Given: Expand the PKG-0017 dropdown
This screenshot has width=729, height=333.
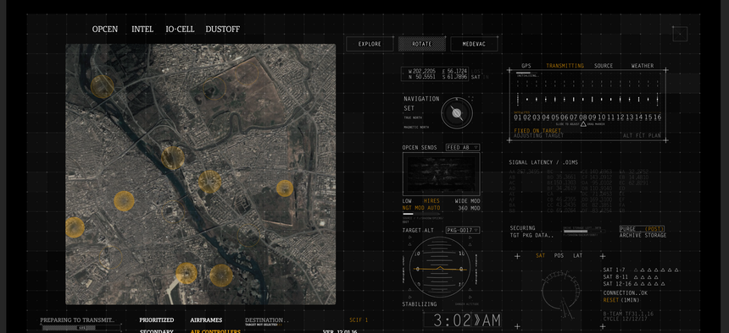Looking at the screenshot, I should click(x=463, y=230).
